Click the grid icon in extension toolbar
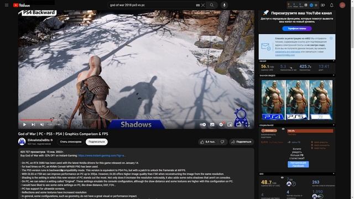This screenshot has height=199, width=354. (x=306, y=5)
